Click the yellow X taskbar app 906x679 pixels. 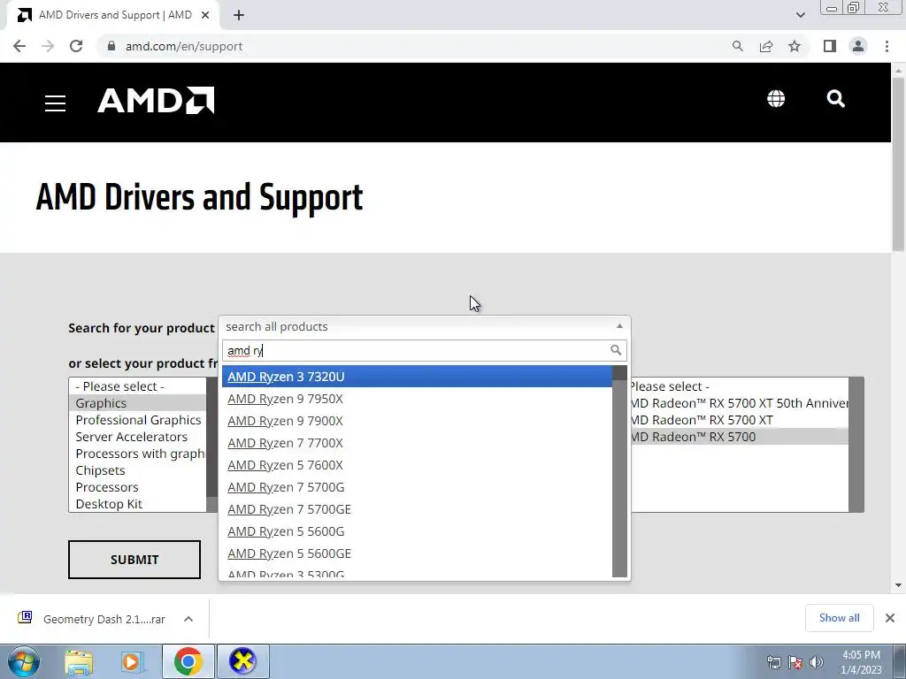242,661
